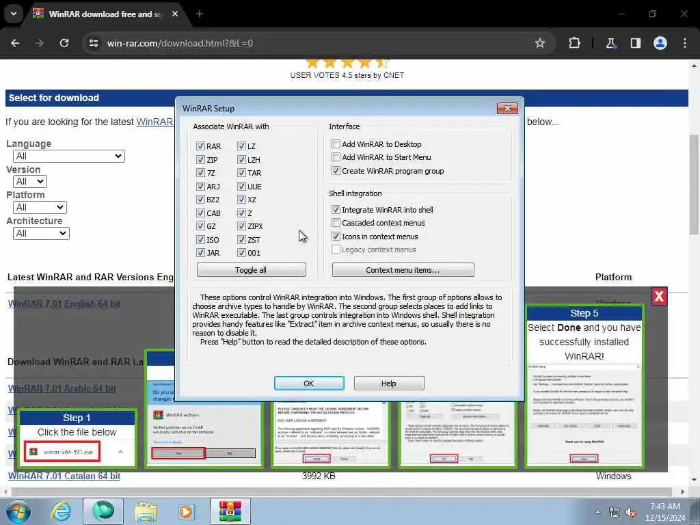
Task: Toggle Icons in context menus
Action: (x=336, y=236)
